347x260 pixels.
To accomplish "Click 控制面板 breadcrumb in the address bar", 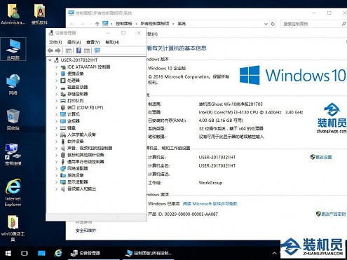I will (124, 24).
